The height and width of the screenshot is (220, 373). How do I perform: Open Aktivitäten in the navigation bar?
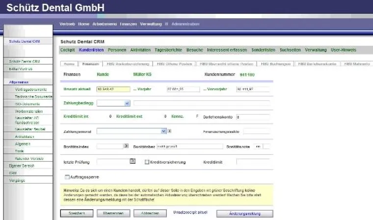coord(140,50)
